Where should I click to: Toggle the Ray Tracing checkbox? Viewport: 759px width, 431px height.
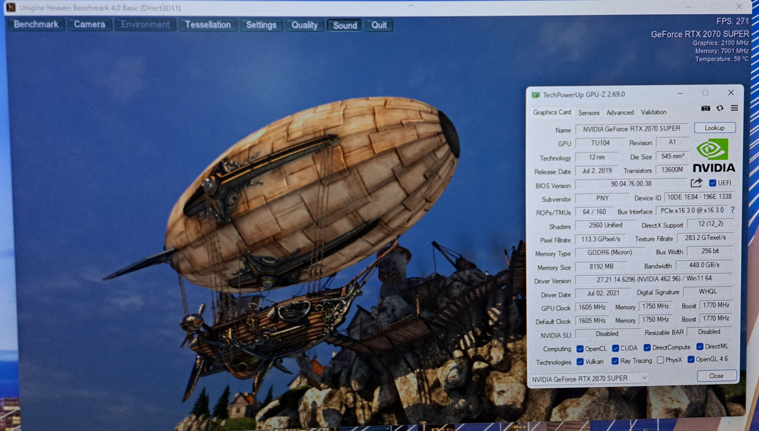click(x=615, y=361)
